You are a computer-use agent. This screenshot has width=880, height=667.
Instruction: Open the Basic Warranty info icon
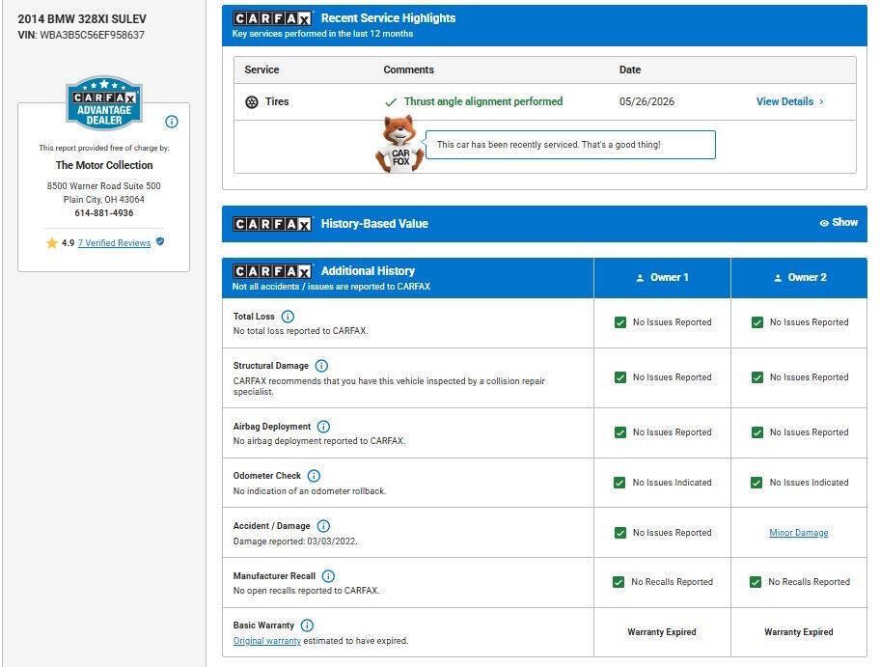pyautogui.click(x=308, y=625)
